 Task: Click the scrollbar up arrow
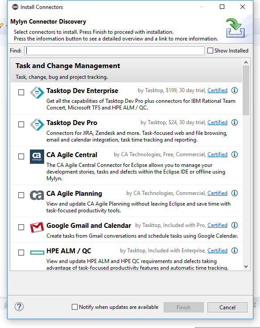(246, 62)
